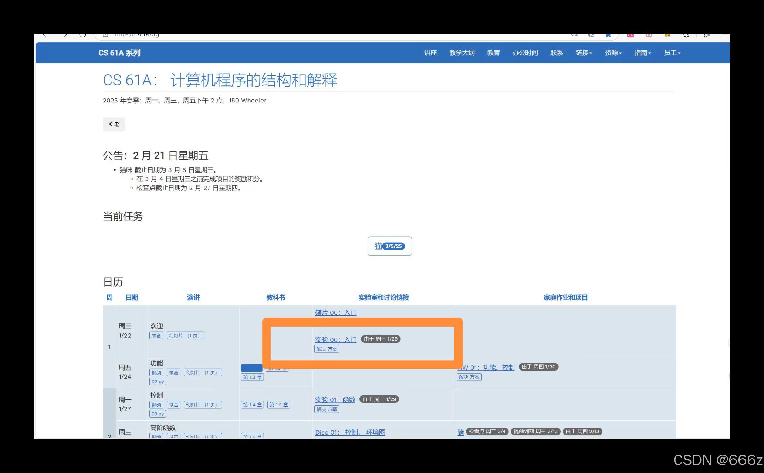Go to the 教学大纲 navigation item

tap(462, 53)
